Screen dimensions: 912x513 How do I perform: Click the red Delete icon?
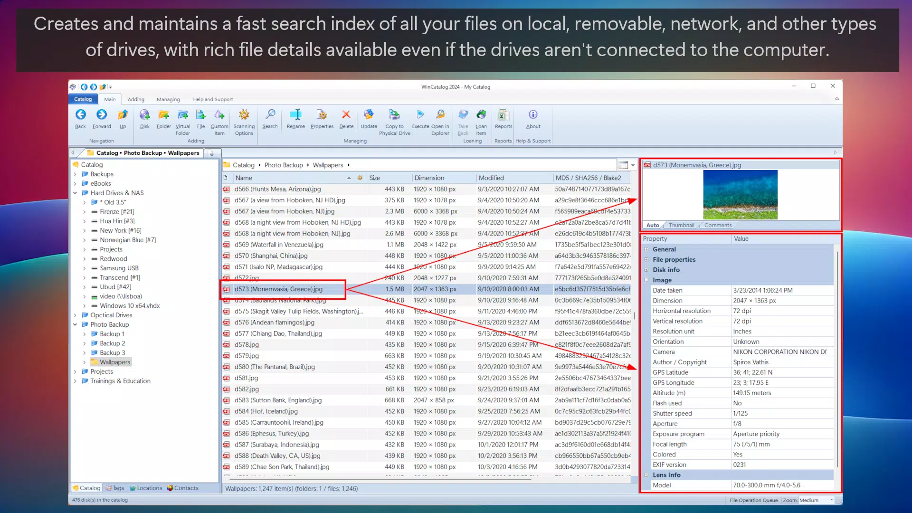346,114
